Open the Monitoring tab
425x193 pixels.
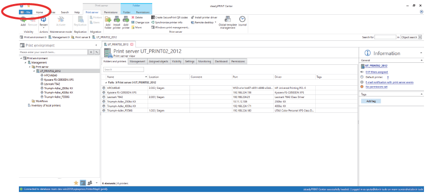[x=205, y=62]
